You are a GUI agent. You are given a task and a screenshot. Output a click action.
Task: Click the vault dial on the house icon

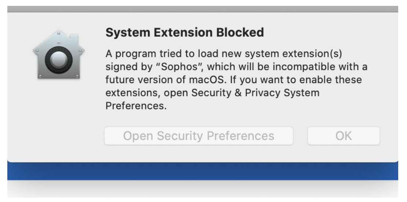click(59, 60)
